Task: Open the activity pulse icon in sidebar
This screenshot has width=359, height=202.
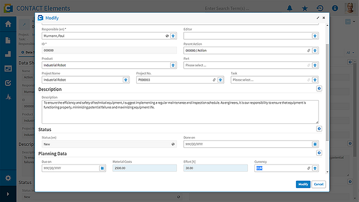Action: click(x=8, y=97)
